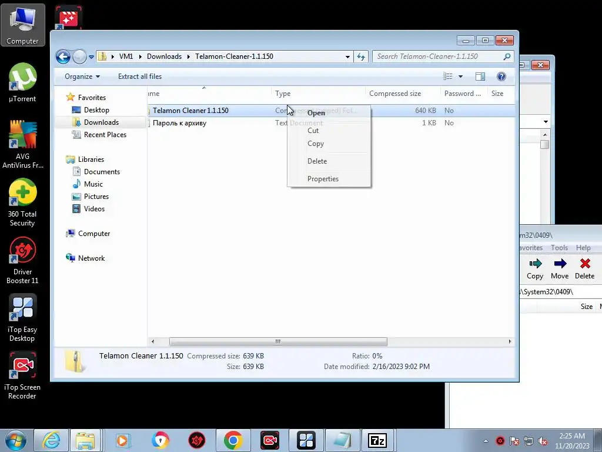Open iTop Easy Desktop shortcut

coord(23,318)
